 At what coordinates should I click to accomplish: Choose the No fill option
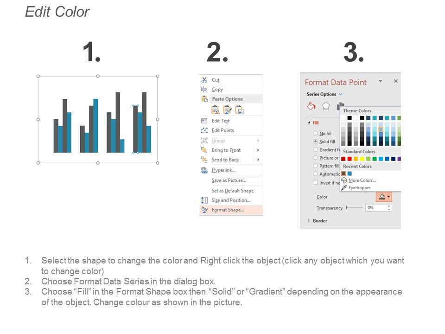pos(316,133)
